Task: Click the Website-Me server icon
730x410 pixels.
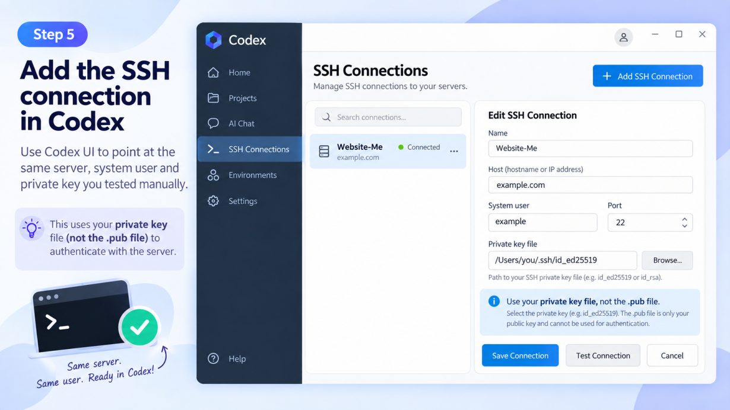Action: pyautogui.click(x=324, y=152)
